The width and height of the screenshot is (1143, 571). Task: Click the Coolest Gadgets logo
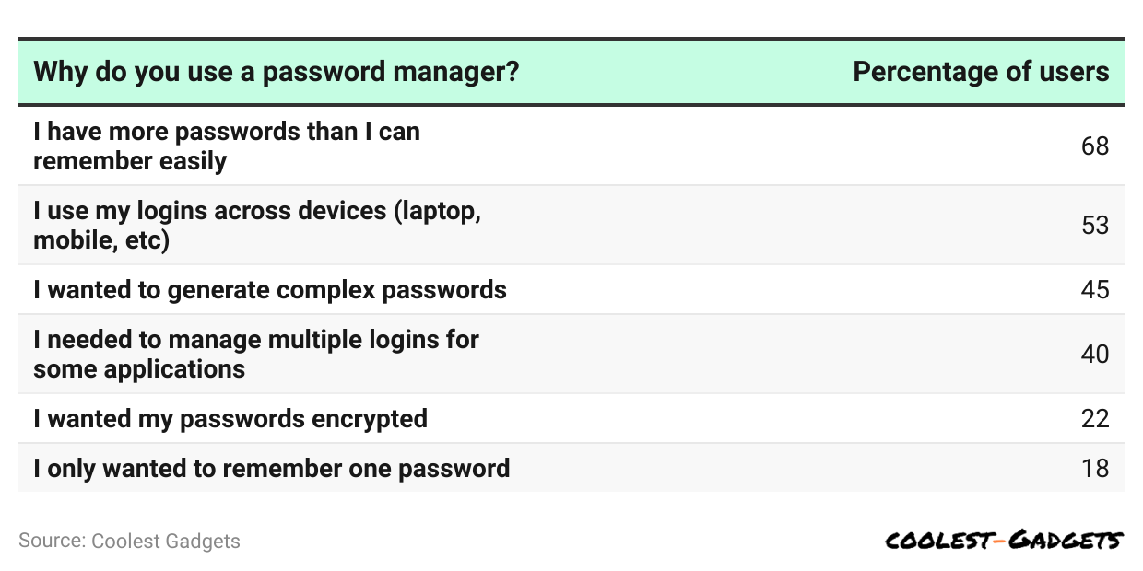1004,541
